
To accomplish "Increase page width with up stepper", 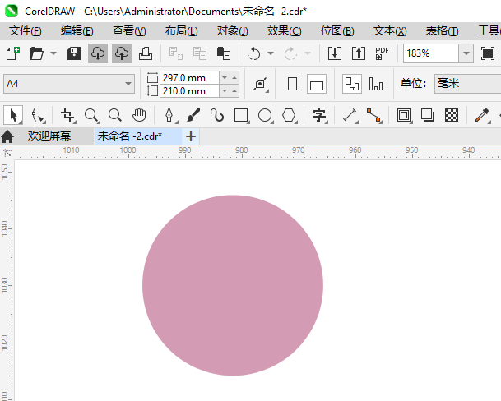I will click(x=234, y=77).
